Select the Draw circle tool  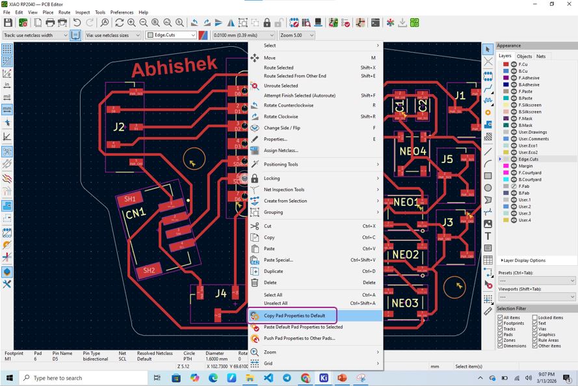pos(488,188)
